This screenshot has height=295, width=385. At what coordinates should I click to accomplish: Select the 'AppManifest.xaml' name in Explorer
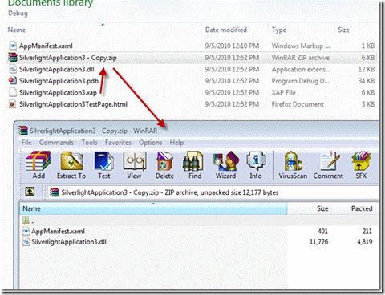coord(46,46)
